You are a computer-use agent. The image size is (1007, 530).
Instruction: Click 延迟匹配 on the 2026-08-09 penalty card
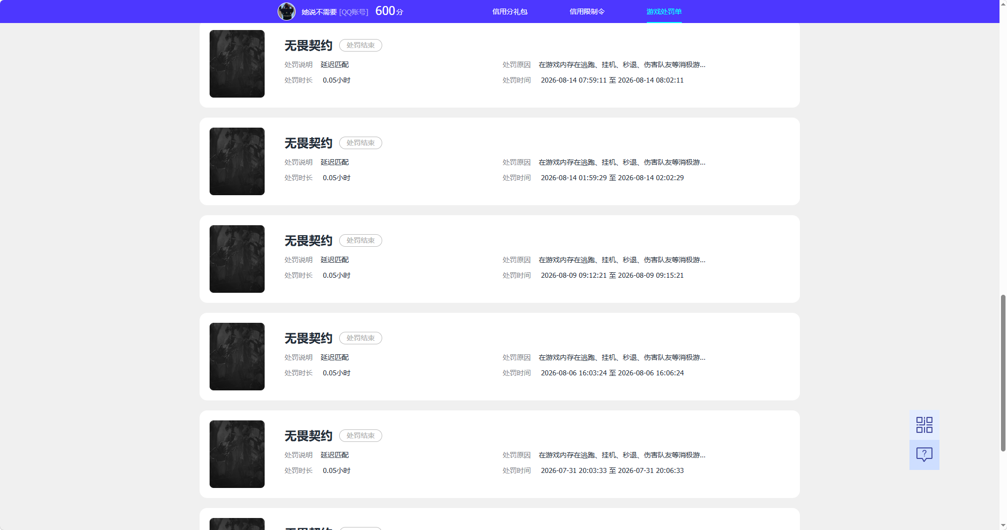click(335, 260)
